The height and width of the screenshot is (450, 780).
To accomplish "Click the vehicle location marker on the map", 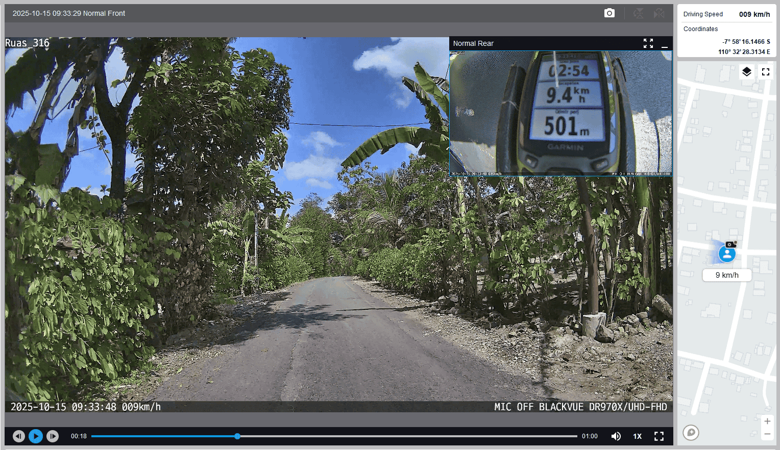I will [727, 253].
